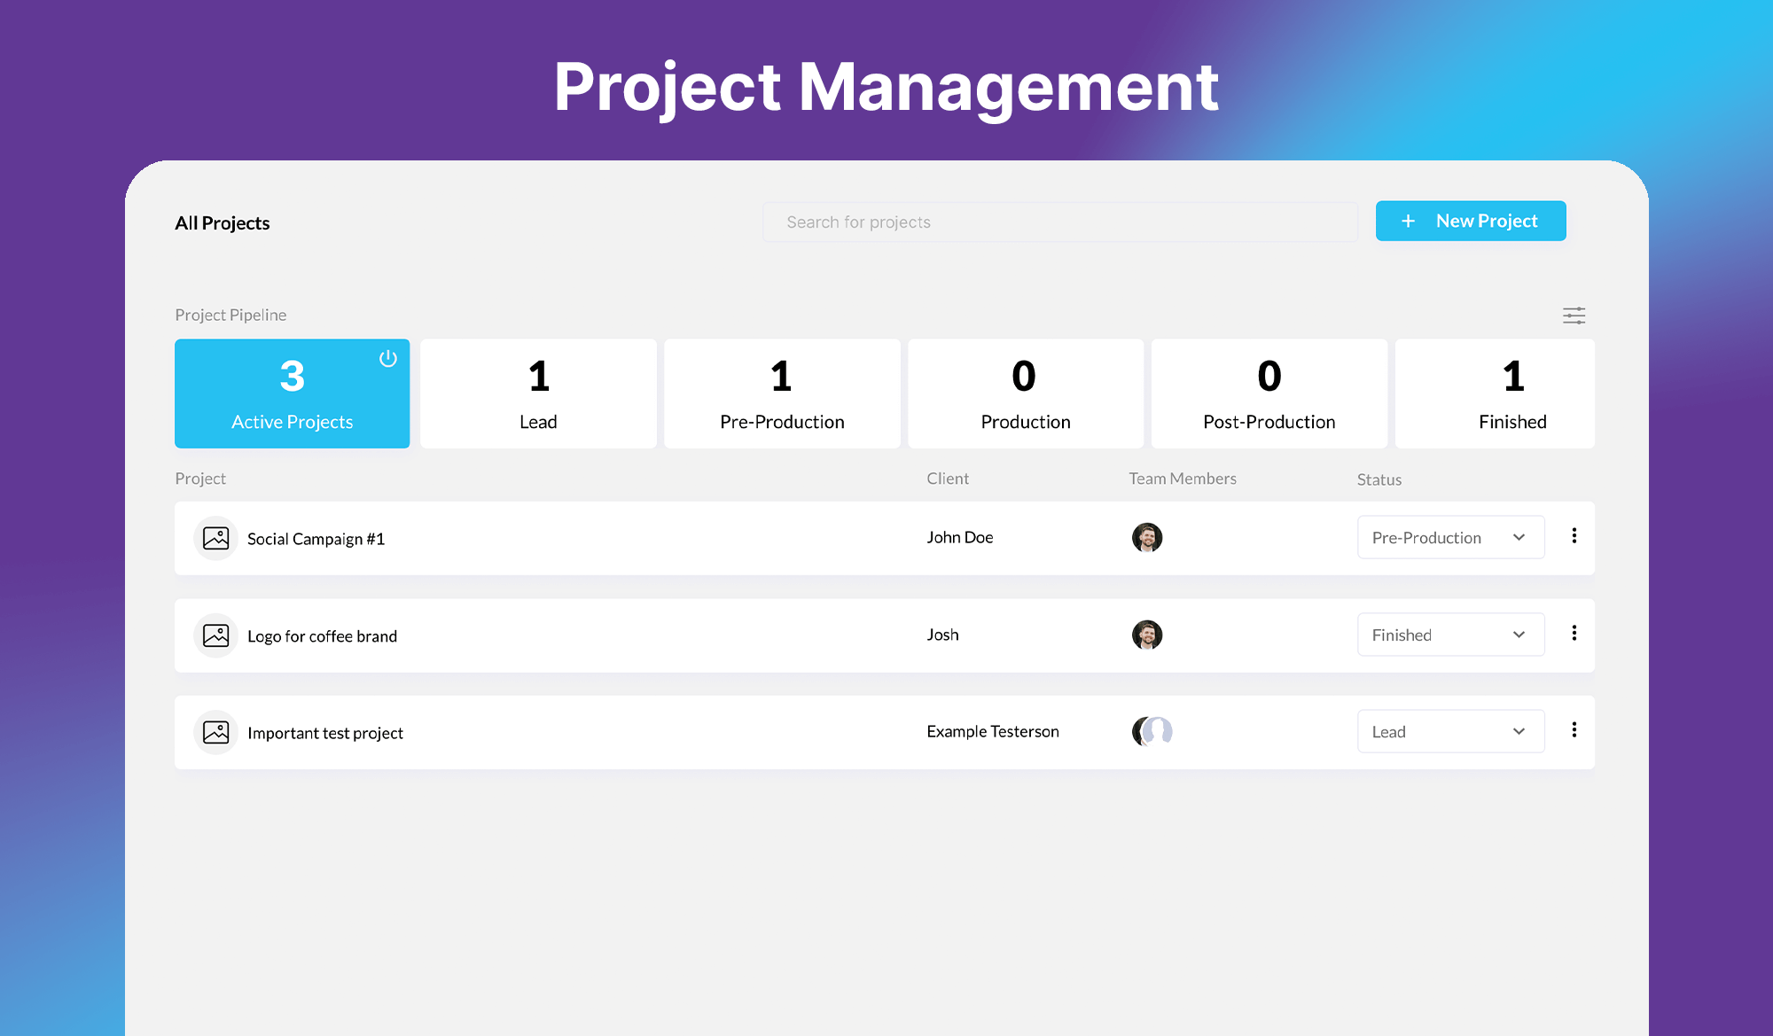This screenshot has height=1036, width=1773.
Task: Click the Search for projects field
Action: [1059, 222]
